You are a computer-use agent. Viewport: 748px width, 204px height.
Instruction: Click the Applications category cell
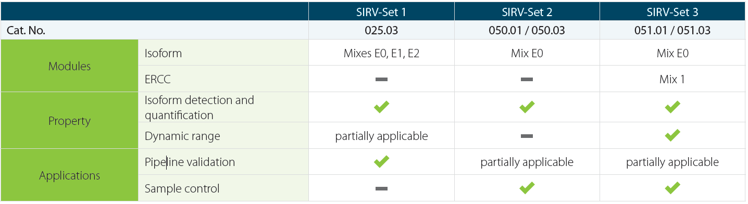point(69,175)
